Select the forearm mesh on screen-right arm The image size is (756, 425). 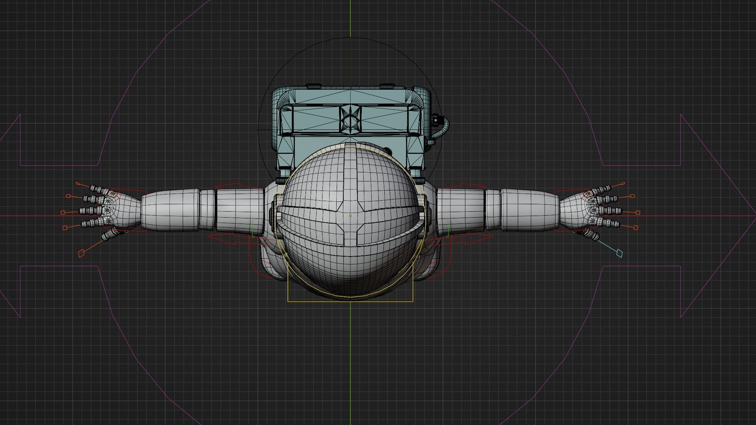click(530, 210)
